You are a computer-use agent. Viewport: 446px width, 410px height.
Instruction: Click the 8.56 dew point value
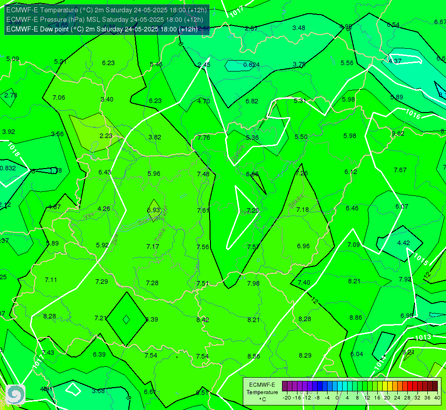coord(253,356)
